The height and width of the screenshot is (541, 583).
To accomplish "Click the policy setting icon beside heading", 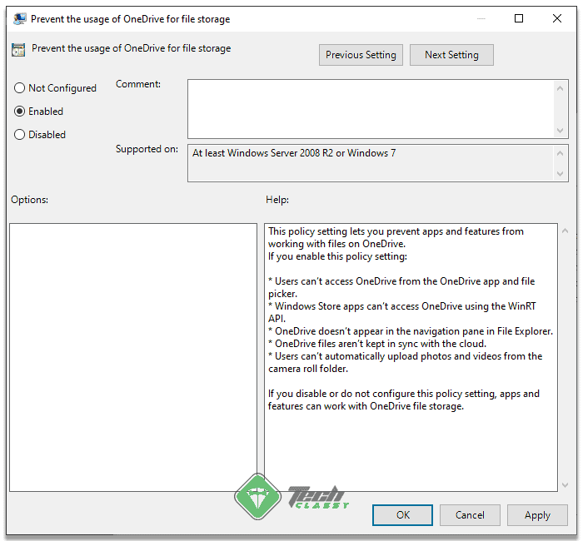I will 18,50.
